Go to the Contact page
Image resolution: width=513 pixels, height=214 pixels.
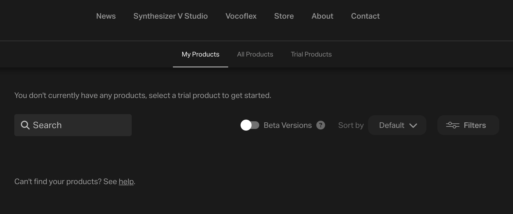pyautogui.click(x=365, y=16)
